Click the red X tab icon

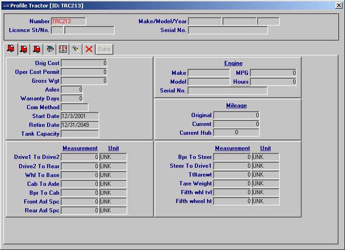[89, 49]
